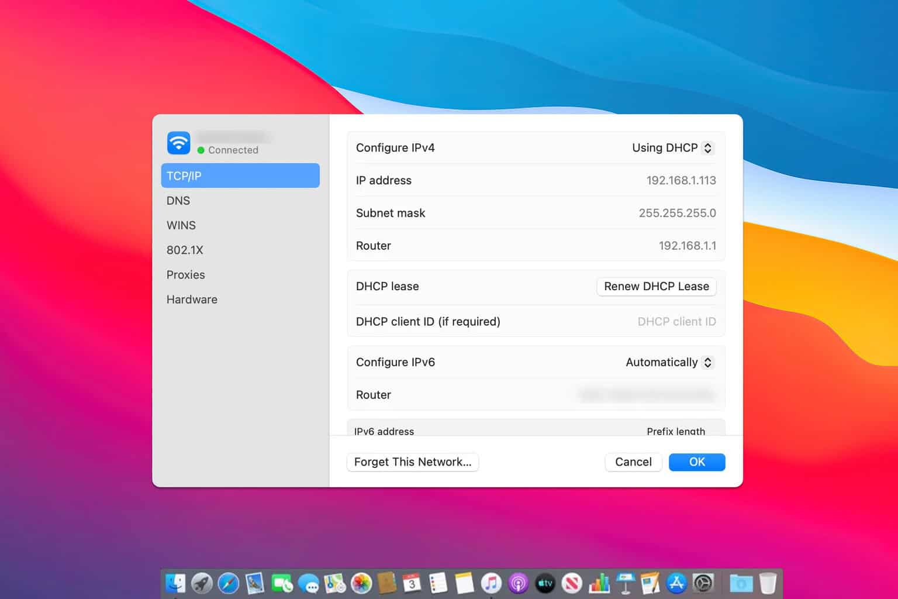Open the Downloads folder in the Dock
This screenshot has width=898, height=599.
pos(741,583)
